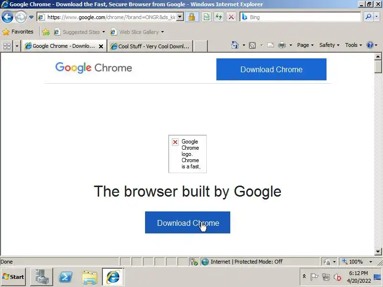This screenshot has width=383, height=287.
Task: Open the Tools menu
Action: click(x=353, y=45)
